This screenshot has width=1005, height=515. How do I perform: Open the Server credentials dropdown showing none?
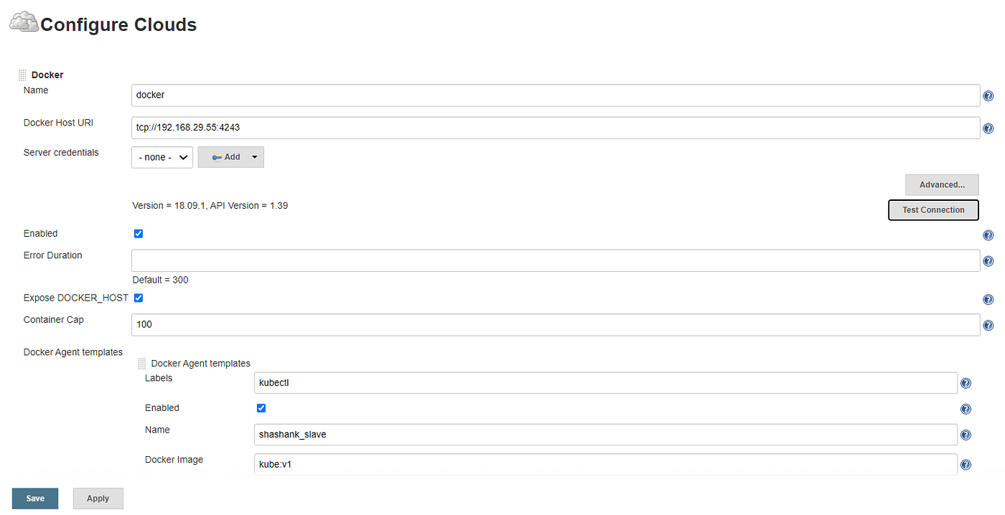coord(162,156)
